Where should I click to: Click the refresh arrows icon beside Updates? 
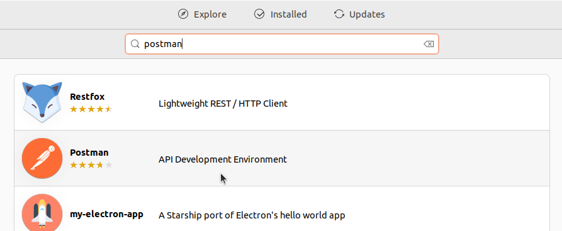coord(339,14)
